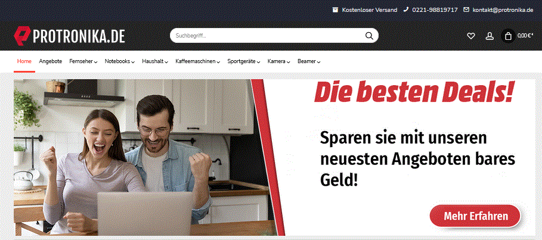Viewport: 542px width, 240px height.
Task: Click the phone icon next to number
Action: (x=406, y=10)
